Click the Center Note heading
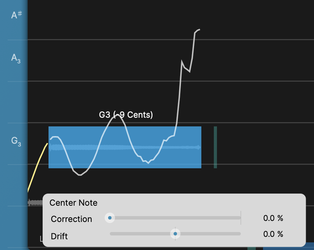Screen dimensions: 314x250 pos(73,203)
